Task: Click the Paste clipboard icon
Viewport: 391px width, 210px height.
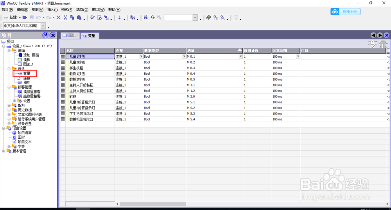Action: click(79, 18)
